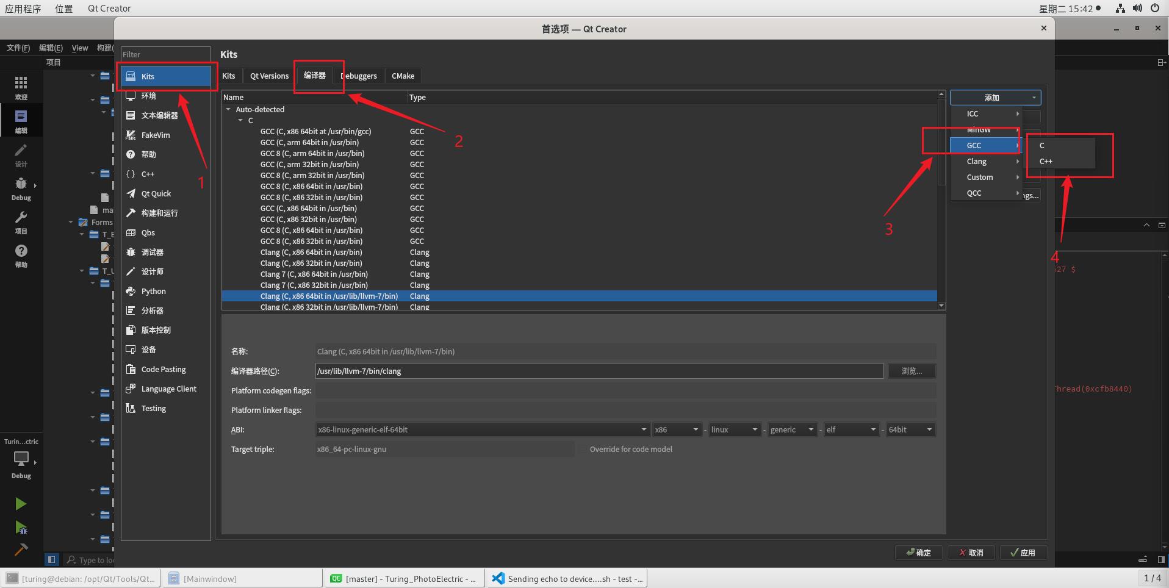Open the Qt Quick settings category

click(x=166, y=193)
